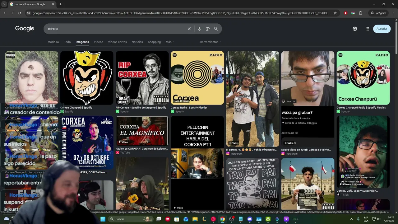
Task: Switch to the Modo IA tab
Action: point(53,42)
